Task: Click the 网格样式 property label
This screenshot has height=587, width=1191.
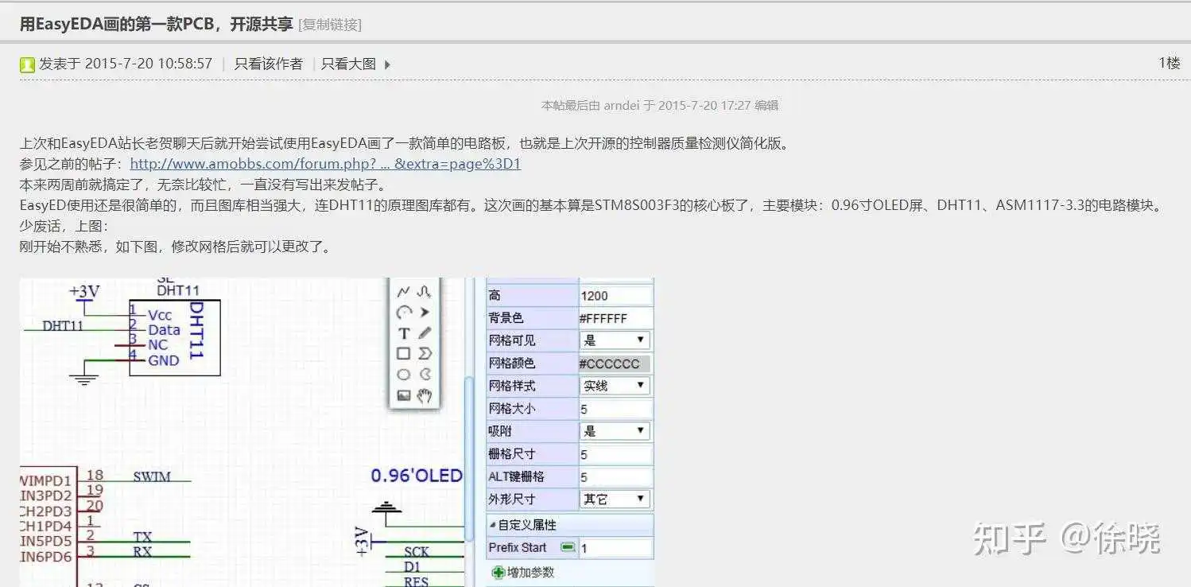Action: pos(512,386)
